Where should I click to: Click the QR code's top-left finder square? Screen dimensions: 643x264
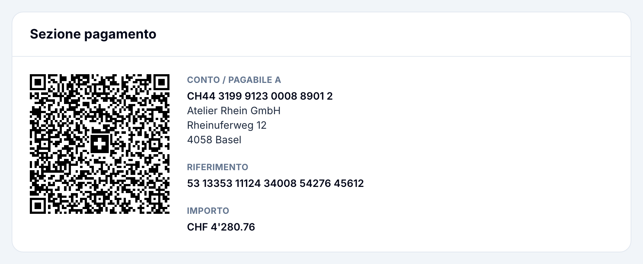click(x=38, y=82)
